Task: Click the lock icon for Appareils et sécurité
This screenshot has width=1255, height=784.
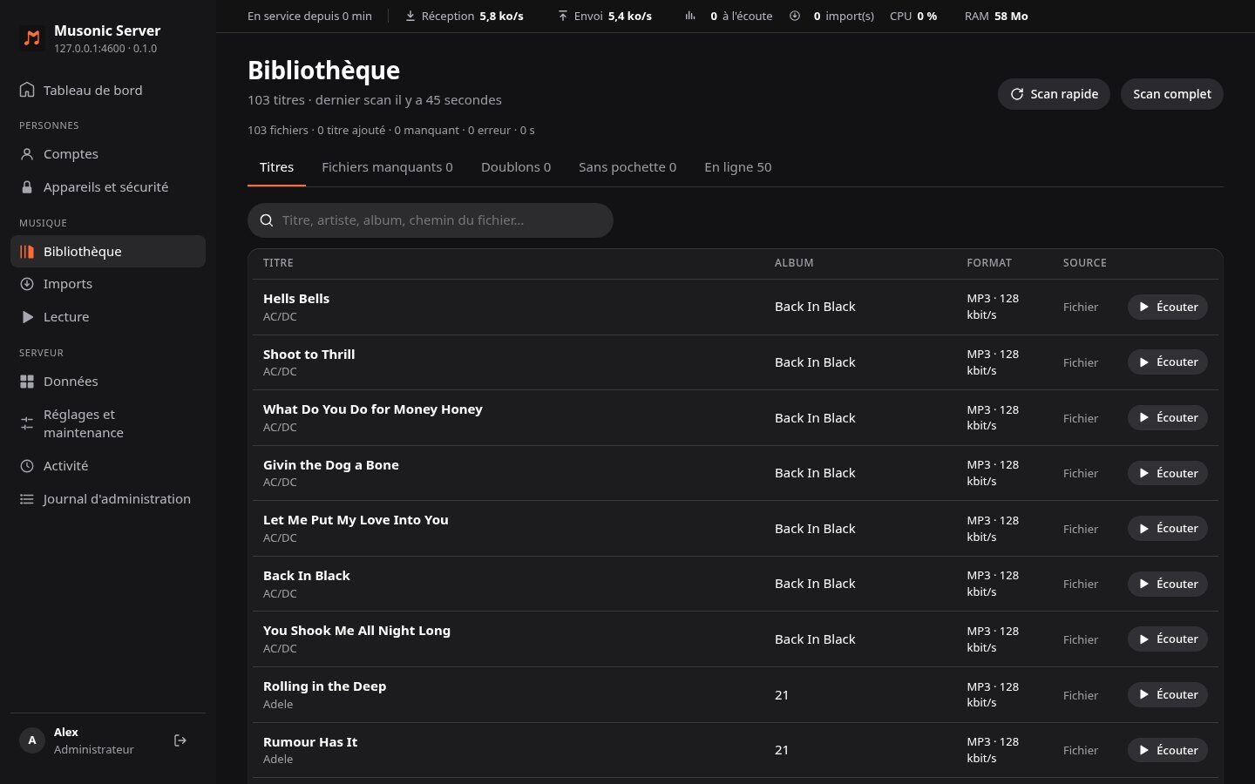Action: [x=27, y=187]
